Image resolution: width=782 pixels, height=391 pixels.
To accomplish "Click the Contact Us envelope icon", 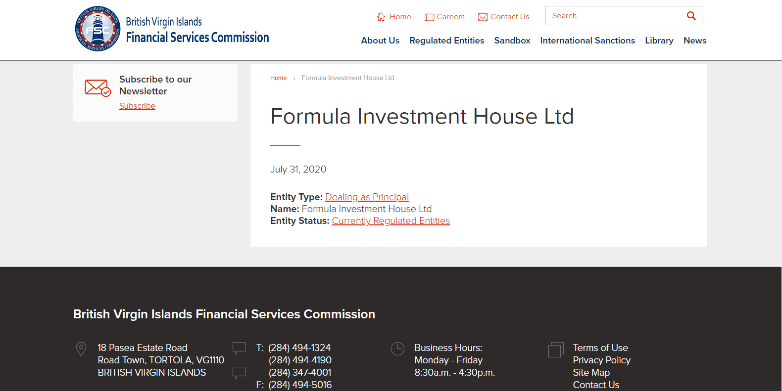I will coord(483,17).
